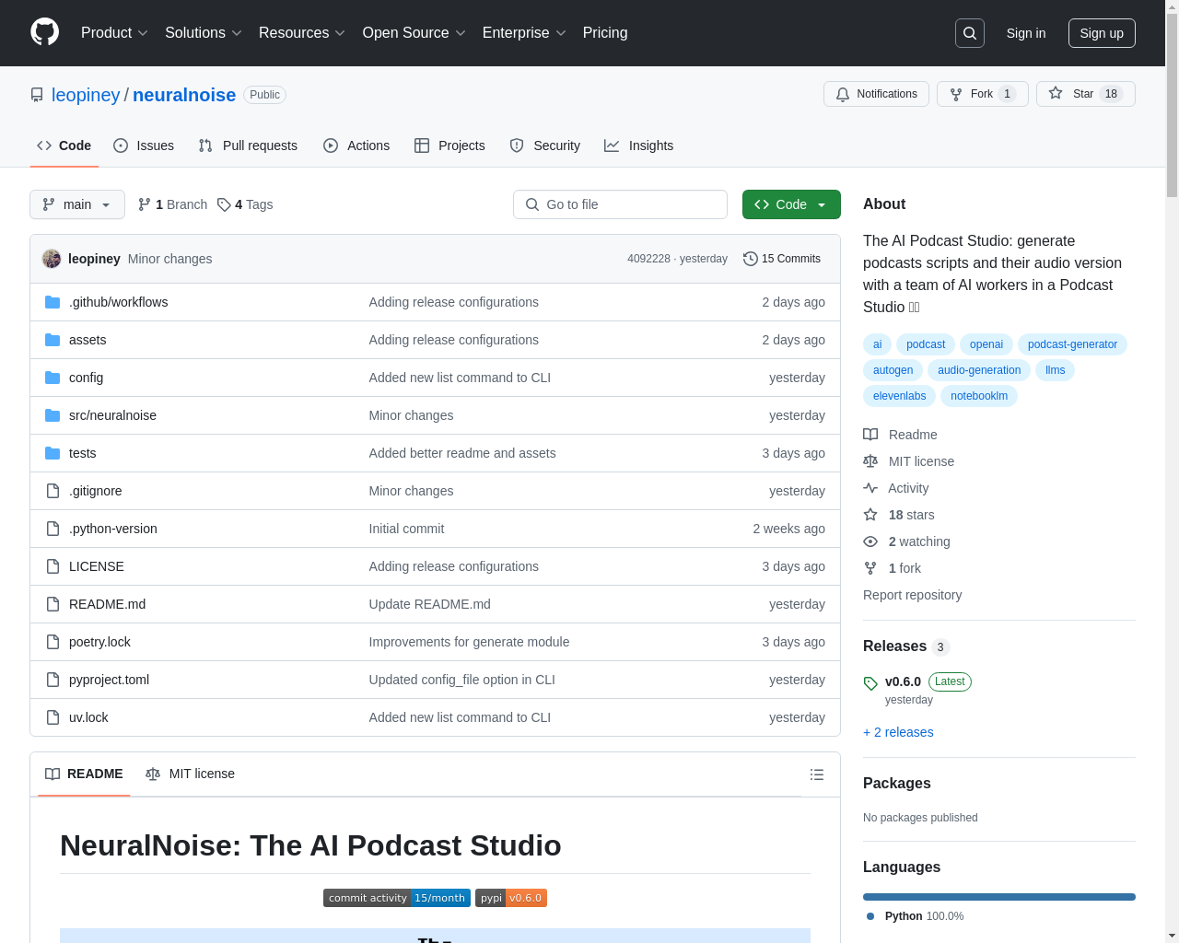Click the Sign in link
1179x943 pixels.
[1026, 33]
